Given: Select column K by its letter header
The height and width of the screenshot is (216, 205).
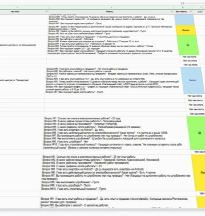Looking at the screenshot, I should pyautogui.click(x=183, y=7).
